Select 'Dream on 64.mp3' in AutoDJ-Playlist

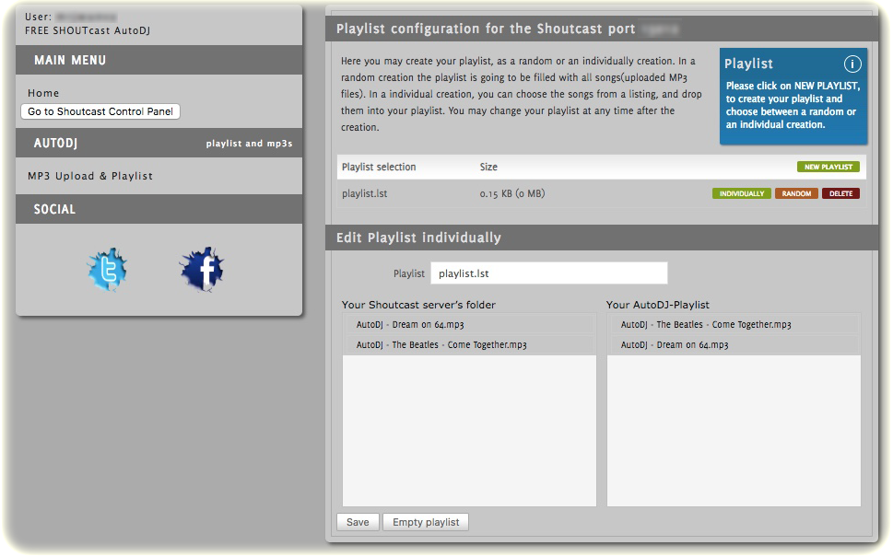pos(734,344)
